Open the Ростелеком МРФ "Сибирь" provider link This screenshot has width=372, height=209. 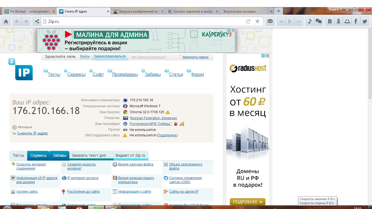[151, 124]
